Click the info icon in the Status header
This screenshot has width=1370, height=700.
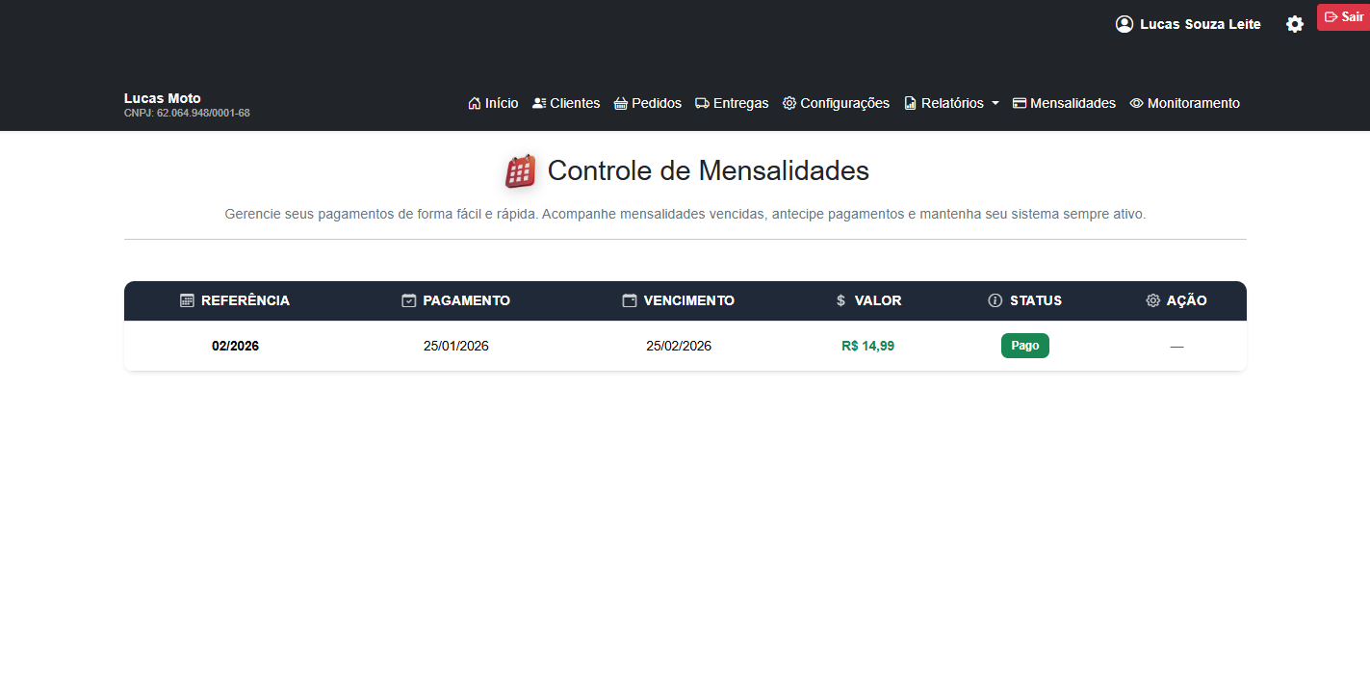tap(995, 300)
